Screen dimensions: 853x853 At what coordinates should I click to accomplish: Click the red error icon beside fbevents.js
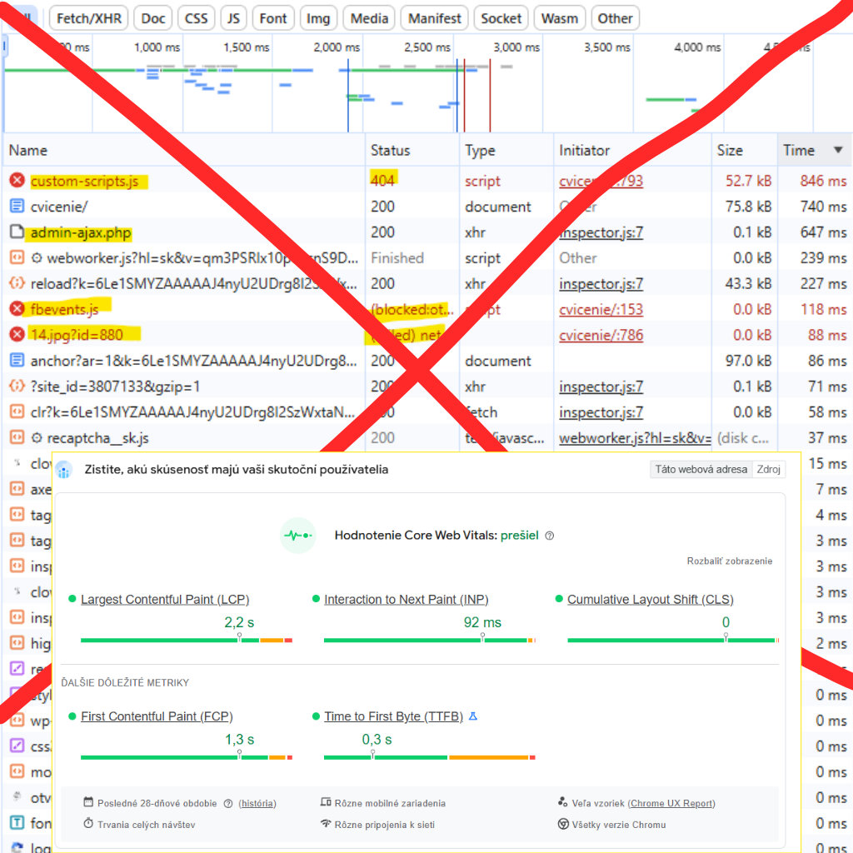pyautogui.click(x=17, y=309)
